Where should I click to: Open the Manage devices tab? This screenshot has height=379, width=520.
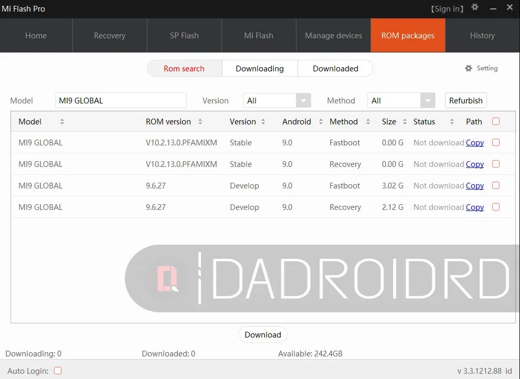click(333, 35)
